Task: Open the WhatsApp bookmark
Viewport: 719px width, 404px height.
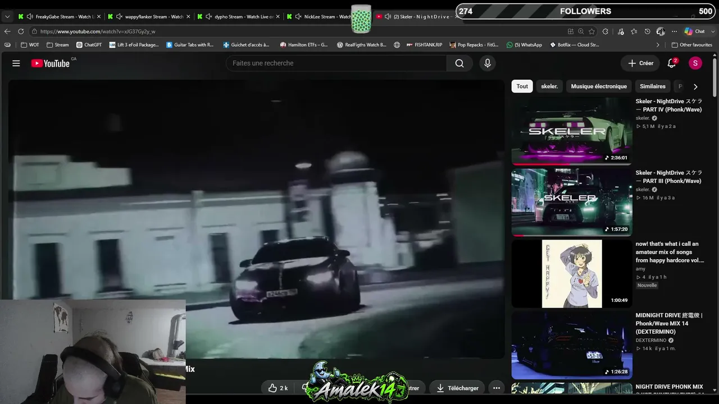Action: (x=524, y=45)
